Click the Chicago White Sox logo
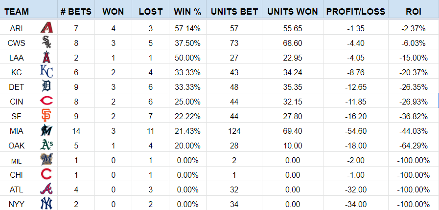The height and width of the screenshot is (210, 439). [46, 42]
